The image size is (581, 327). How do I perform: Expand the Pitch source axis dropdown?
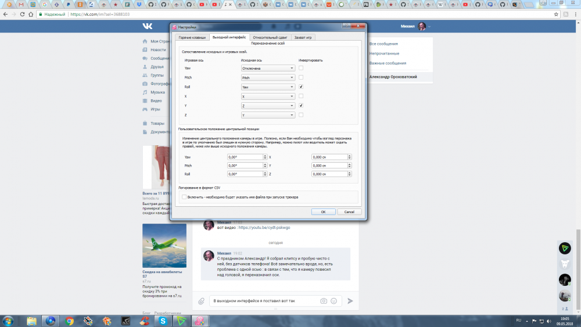268,77
